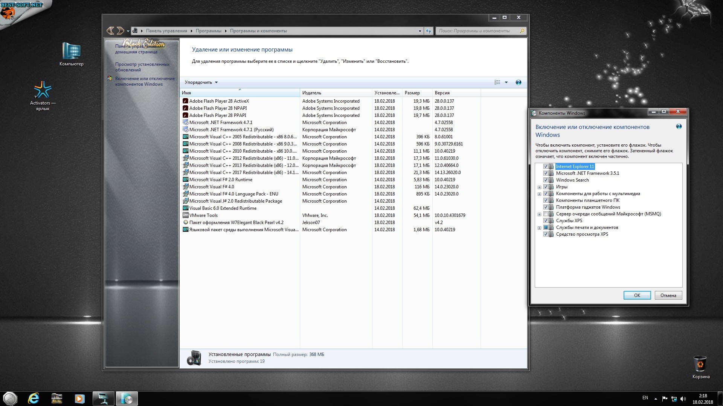
Task: Uncheck the Internet Explorer 11 component
Action: click(546, 167)
